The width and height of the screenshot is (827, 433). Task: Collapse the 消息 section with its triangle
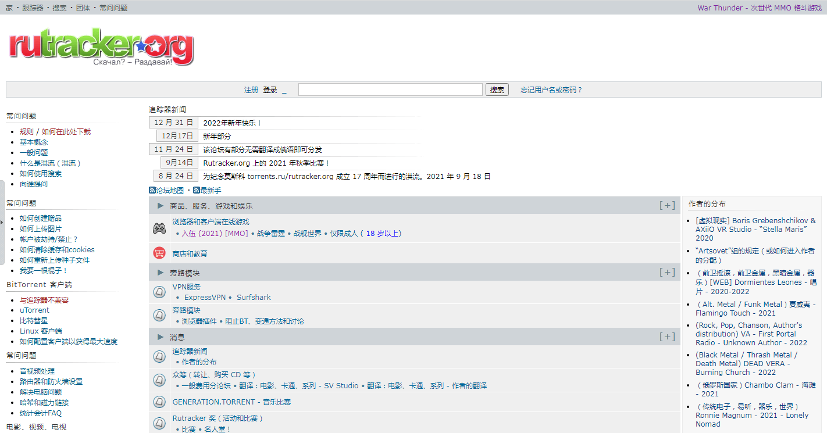(x=160, y=337)
